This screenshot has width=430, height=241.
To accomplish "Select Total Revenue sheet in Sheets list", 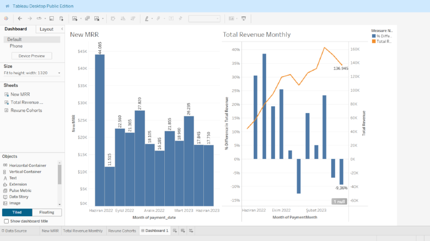I will point(27,103).
